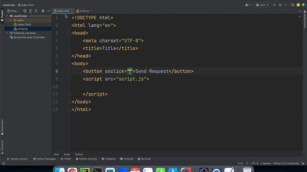
Task: Click the Python 3.11 (JustCode) interpreter widget
Action: pyautogui.click(x=286, y=163)
